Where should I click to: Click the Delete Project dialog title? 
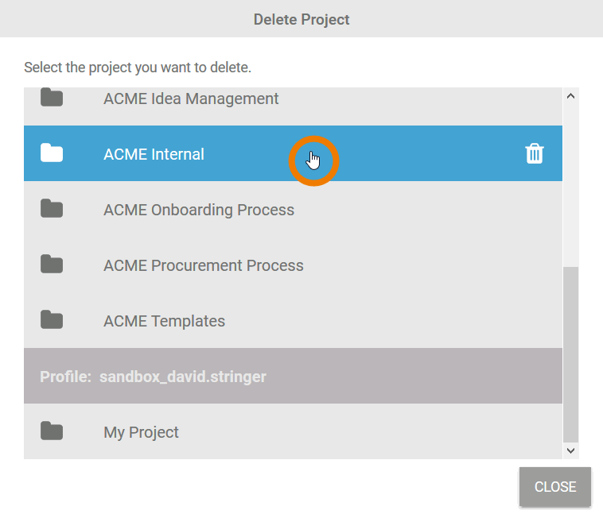tap(301, 19)
